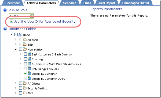Click the Home root icon
The width and height of the screenshot is (161, 98).
tap(20, 34)
